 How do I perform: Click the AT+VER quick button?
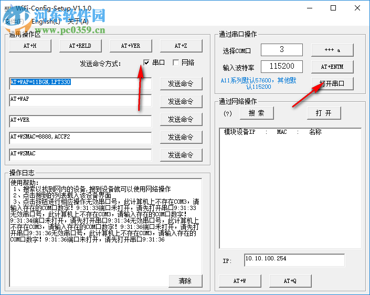(131, 46)
